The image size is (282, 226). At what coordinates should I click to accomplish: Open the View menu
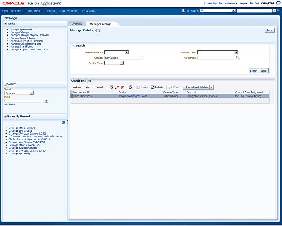(89, 87)
